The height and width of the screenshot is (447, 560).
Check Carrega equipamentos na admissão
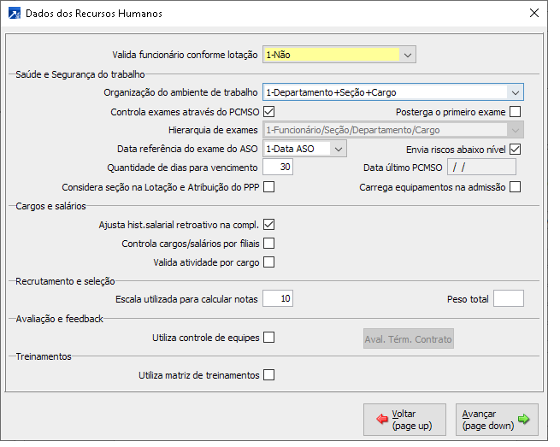515,187
